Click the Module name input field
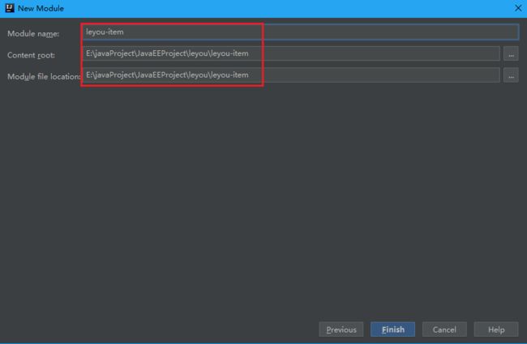This screenshot has height=344, width=527. click(x=300, y=32)
